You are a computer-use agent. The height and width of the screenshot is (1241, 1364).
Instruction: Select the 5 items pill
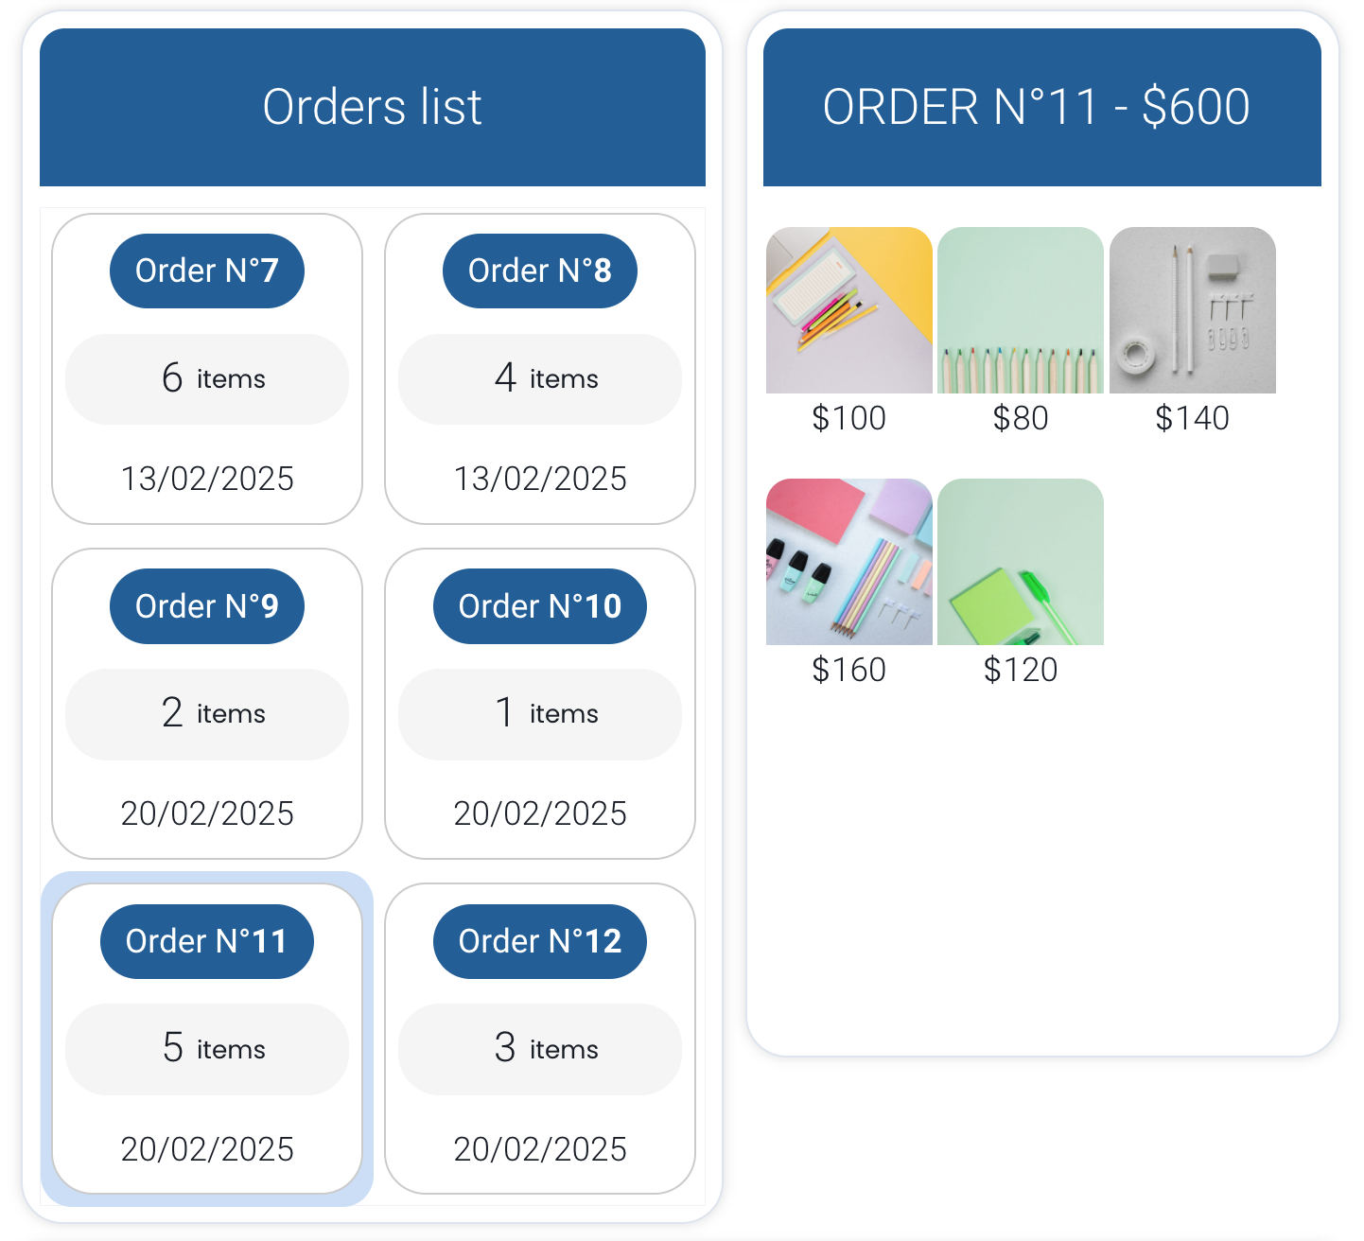coord(207,1049)
